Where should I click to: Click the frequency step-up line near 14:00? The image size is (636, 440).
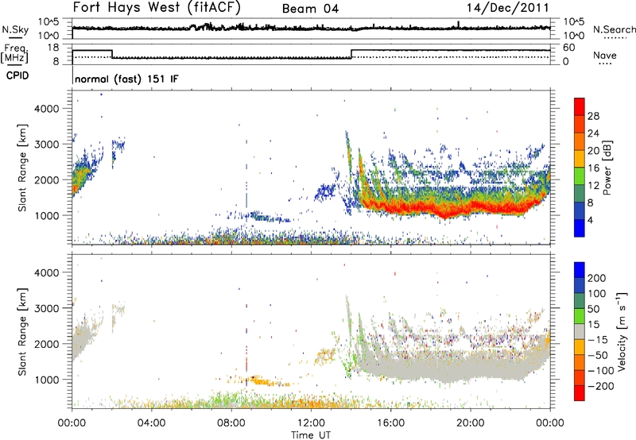coord(351,54)
